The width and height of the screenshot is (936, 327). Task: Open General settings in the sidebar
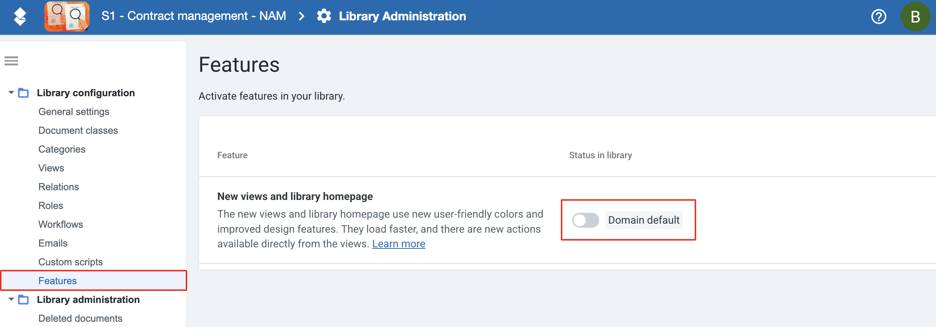point(74,112)
